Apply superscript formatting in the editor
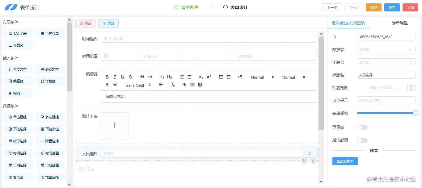Viewport: 422px width, 188px height. pyautogui.click(x=209, y=77)
